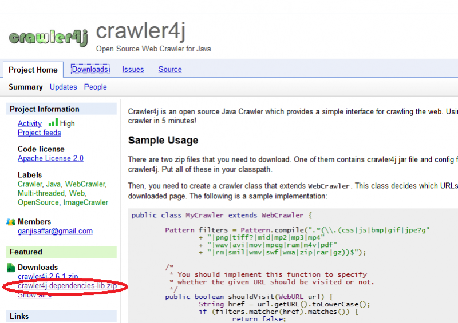The width and height of the screenshot is (458, 323).
Task: Click the ImageCrawler label link
Action: (85, 202)
